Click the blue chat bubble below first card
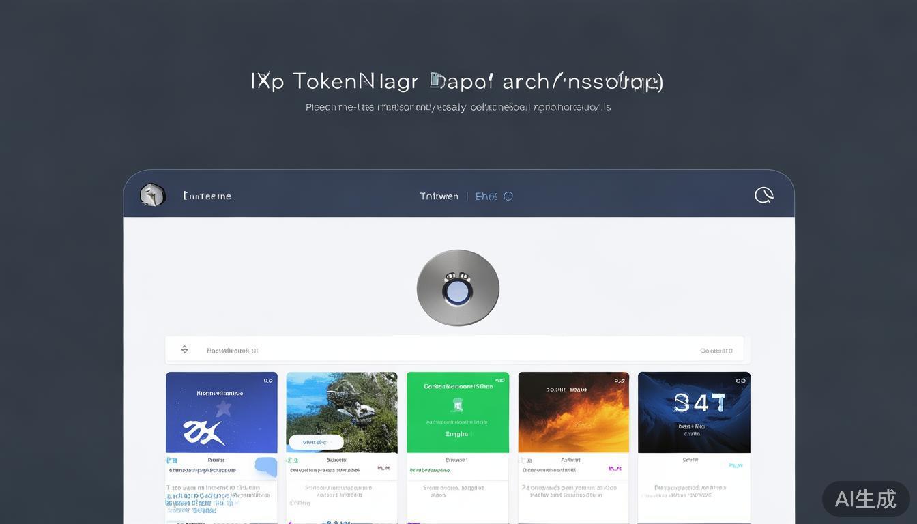The image size is (917, 524). click(265, 467)
